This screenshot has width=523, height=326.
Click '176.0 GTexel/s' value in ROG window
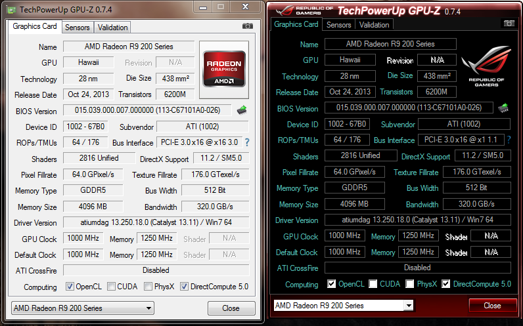click(477, 172)
